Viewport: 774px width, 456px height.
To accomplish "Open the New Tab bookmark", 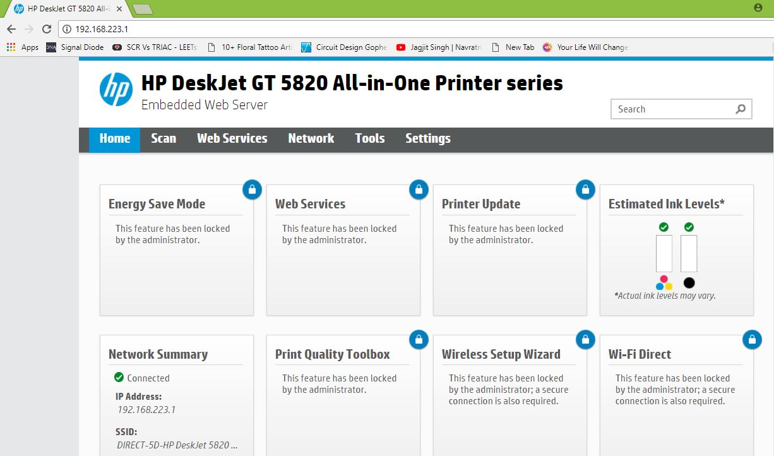I will 513,47.
